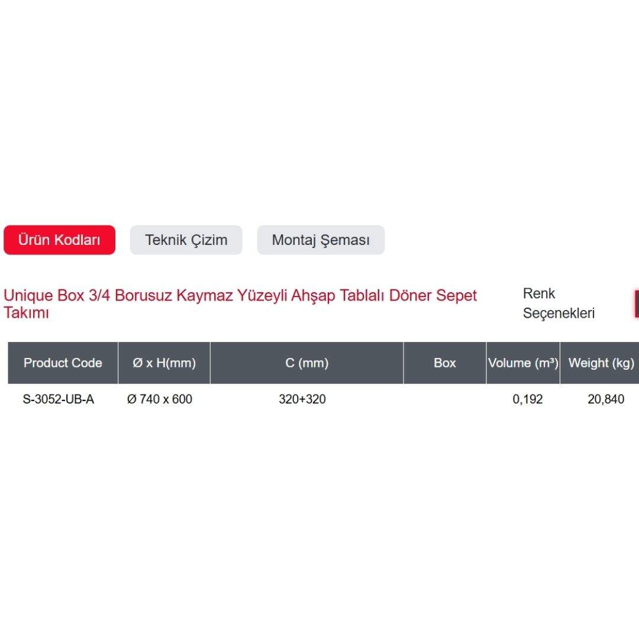Show the Montaj Şeması tab
Screen dimensions: 639x639
point(321,240)
